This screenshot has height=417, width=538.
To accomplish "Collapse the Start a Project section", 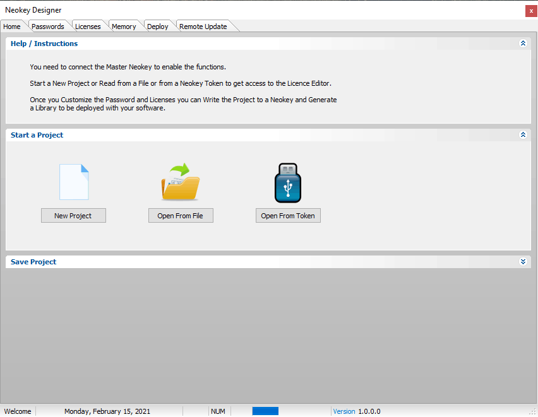I will click(x=522, y=135).
